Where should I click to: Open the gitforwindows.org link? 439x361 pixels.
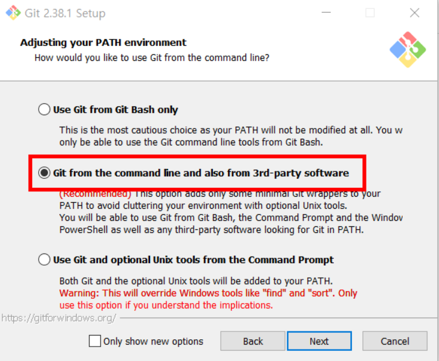59,318
